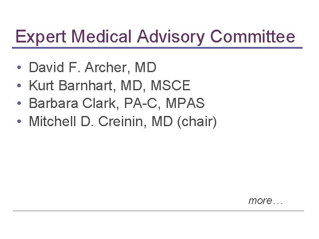Screen dimensions: 319x239
Task: Click the slide title 'Expert Medical Advisory Committee'
Action: point(155,36)
